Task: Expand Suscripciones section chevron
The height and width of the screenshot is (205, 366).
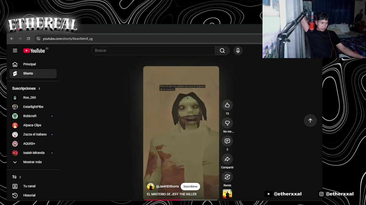Action: point(39,89)
